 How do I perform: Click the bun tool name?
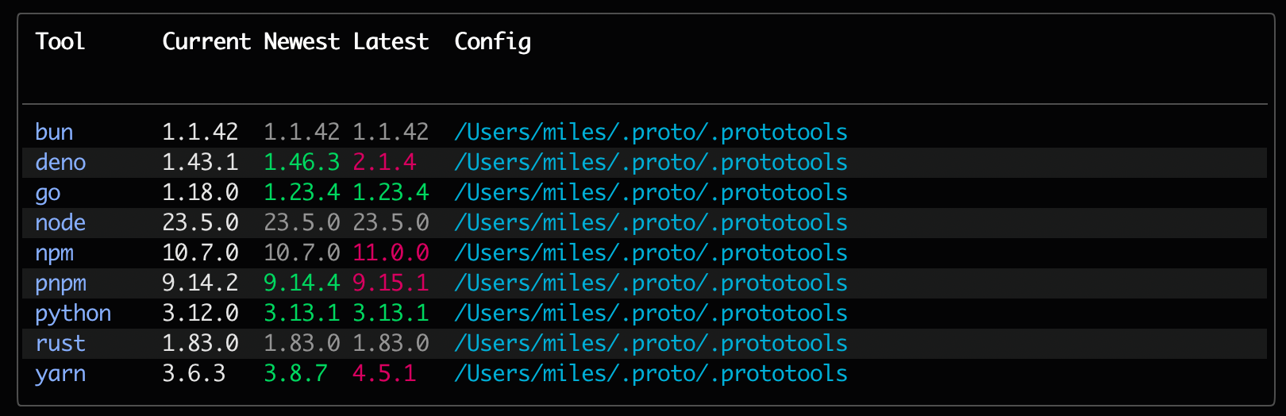tap(54, 132)
